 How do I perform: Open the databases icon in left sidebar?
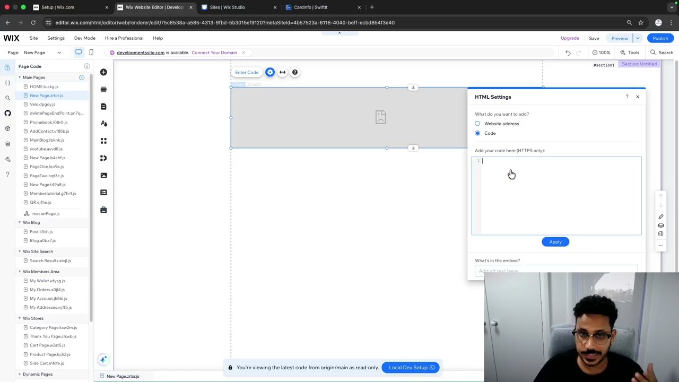[x=7, y=144]
